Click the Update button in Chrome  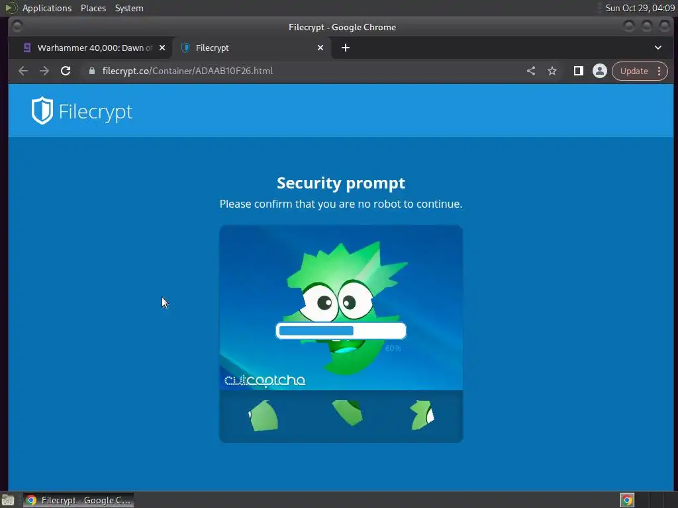(x=634, y=71)
